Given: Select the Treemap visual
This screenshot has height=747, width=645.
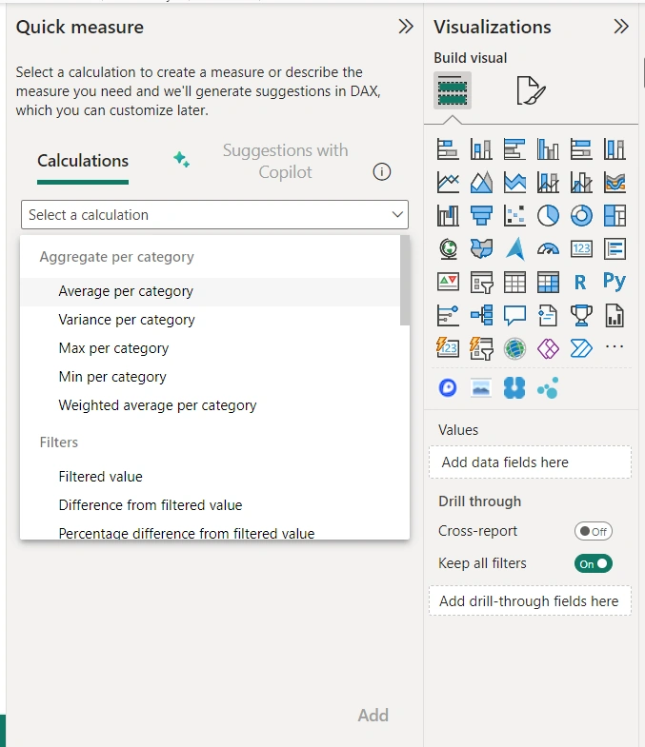Looking at the screenshot, I should pyautogui.click(x=615, y=216).
